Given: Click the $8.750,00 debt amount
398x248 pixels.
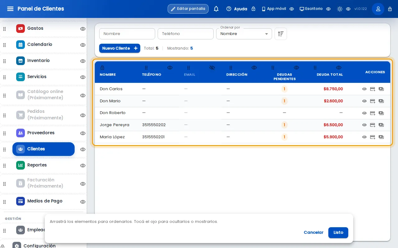Looking at the screenshot, I should (x=333, y=89).
